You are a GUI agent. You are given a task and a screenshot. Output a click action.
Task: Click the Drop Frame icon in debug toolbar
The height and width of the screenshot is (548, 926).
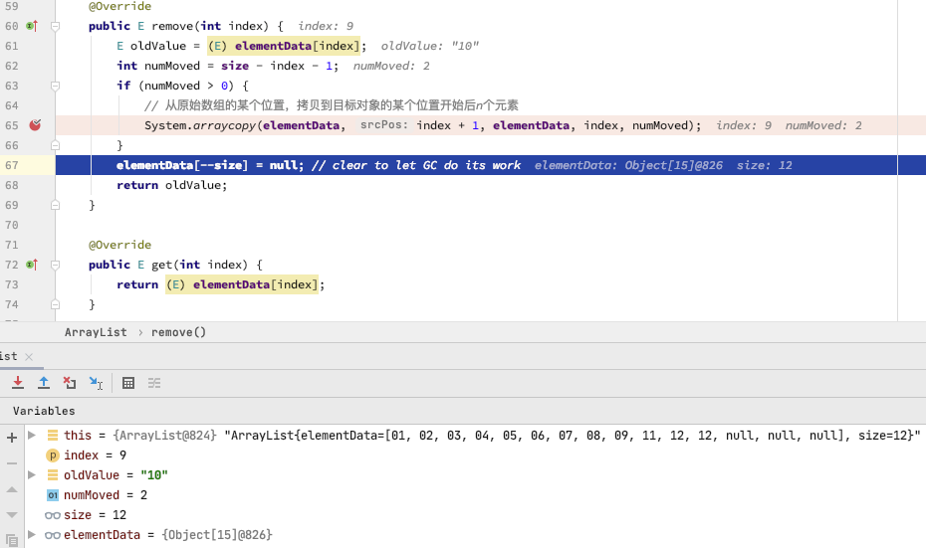70,383
